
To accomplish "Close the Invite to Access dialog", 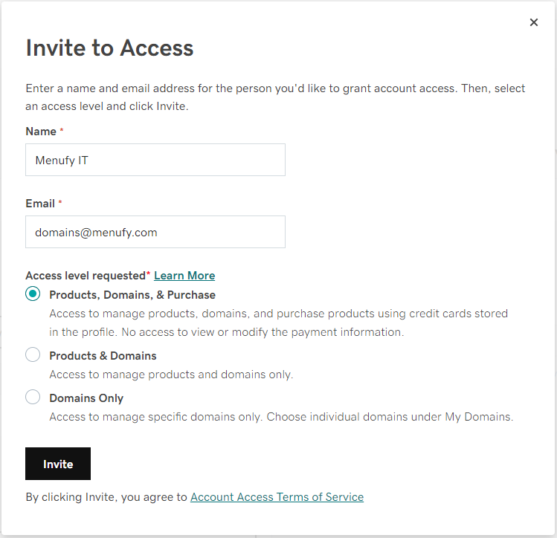I will (533, 22).
